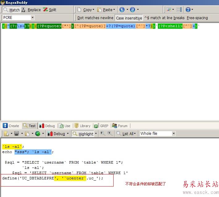
Task: Switch to Replace mode
Action: 31,10
